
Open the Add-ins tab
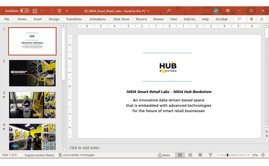[189, 19]
